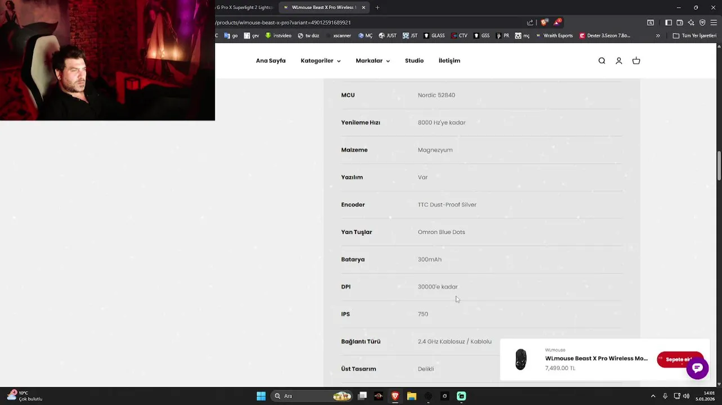Screen dimensions: 722x405
Task: Select the 8000 Hz'ye kadar value
Action: click(x=442, y=123)
